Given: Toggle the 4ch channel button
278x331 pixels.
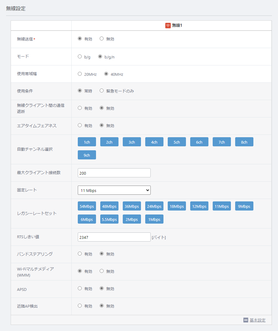Looking at the screenshot, I should tap(154, 142).
